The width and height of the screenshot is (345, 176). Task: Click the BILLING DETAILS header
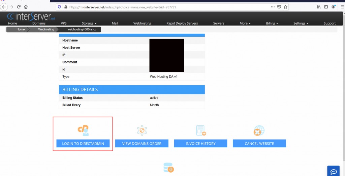(x=132, y=90)
